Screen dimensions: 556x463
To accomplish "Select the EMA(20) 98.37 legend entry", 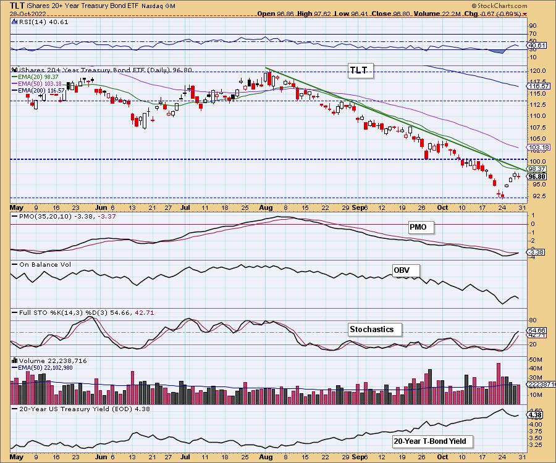I will [x=35, y=77].
